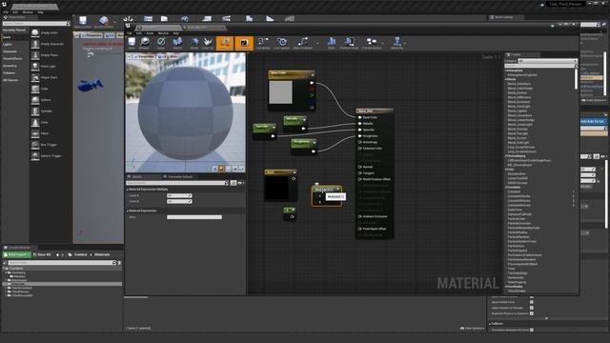
Task: Collapse the Color category in Palette
Action: point(506,170)
